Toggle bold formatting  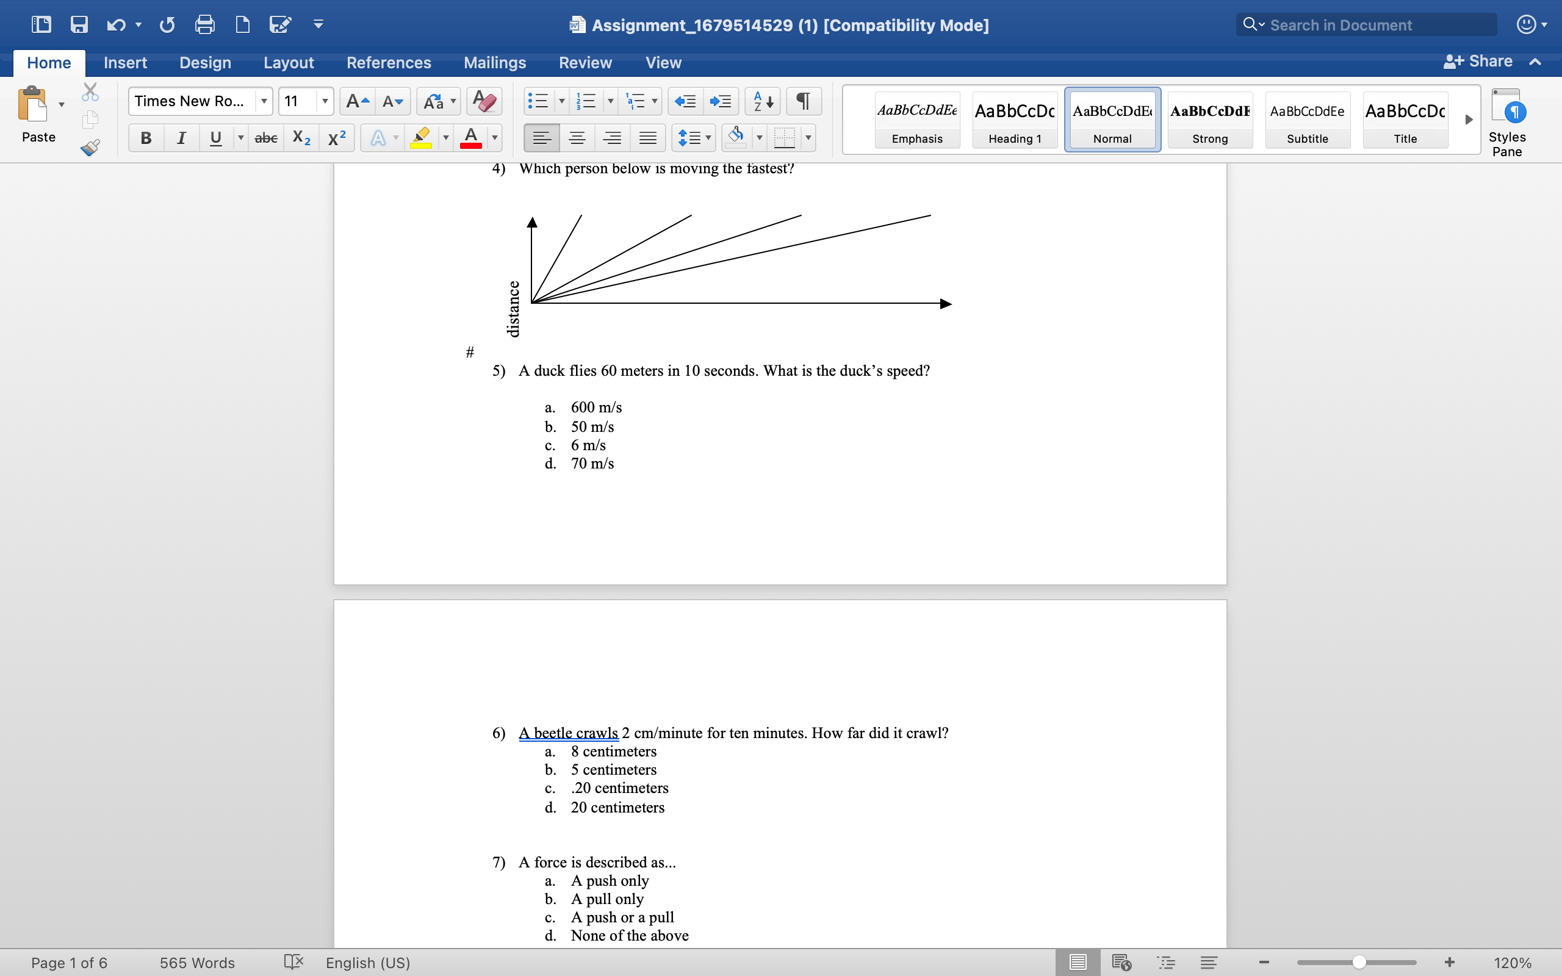coord(146,137)
